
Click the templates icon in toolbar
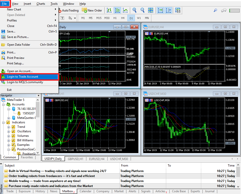pos(178,10)
